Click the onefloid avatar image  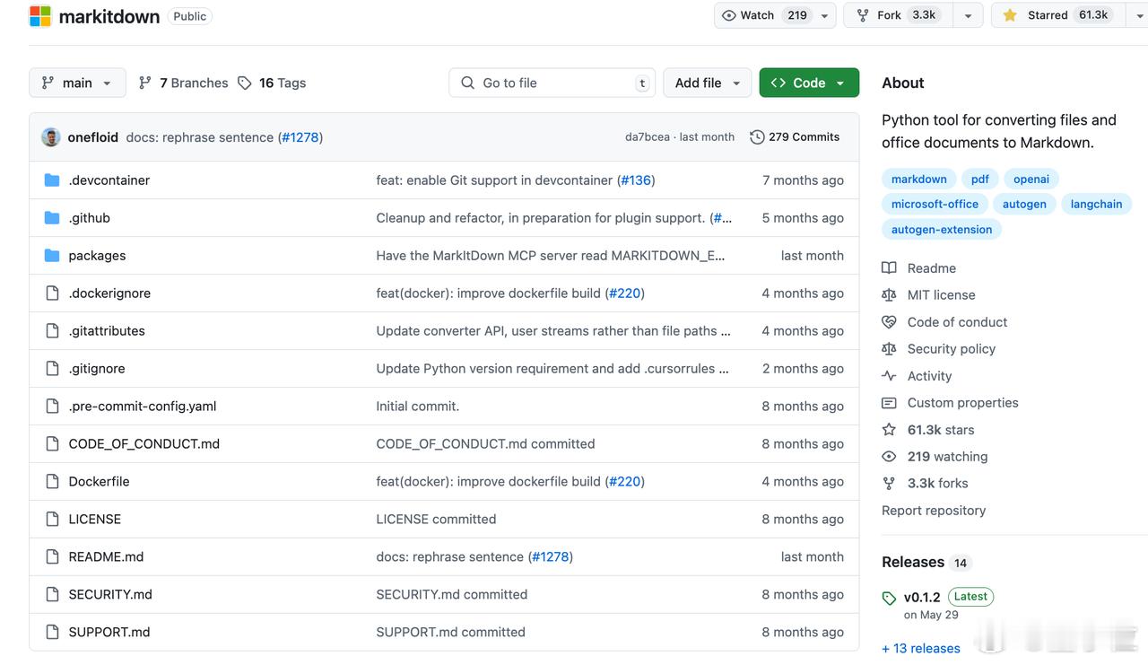click(51, 137)
